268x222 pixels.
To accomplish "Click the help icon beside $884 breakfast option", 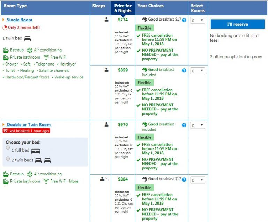I will 184,180.
